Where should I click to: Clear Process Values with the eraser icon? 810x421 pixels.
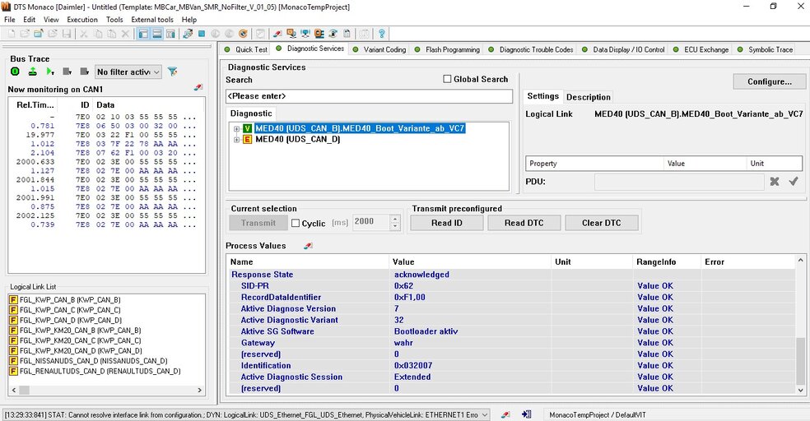(x=308, y=246)
